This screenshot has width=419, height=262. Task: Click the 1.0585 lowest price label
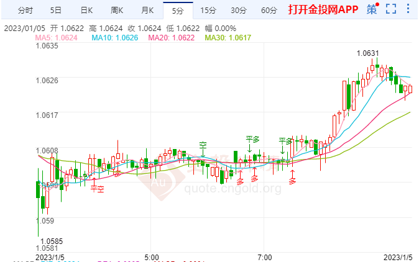[x=52, y=242]
